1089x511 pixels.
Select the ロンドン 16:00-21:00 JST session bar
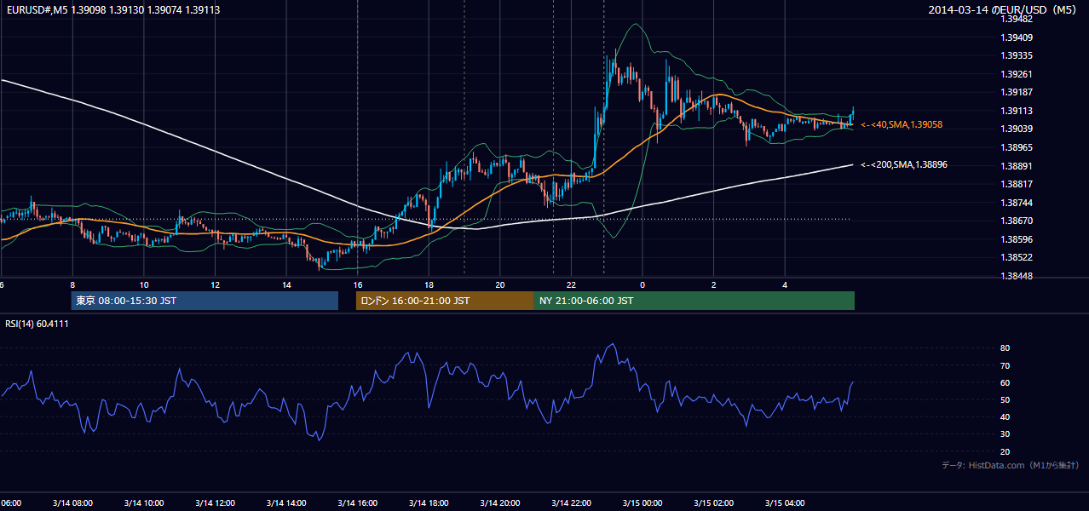click(x=445, y=301)
